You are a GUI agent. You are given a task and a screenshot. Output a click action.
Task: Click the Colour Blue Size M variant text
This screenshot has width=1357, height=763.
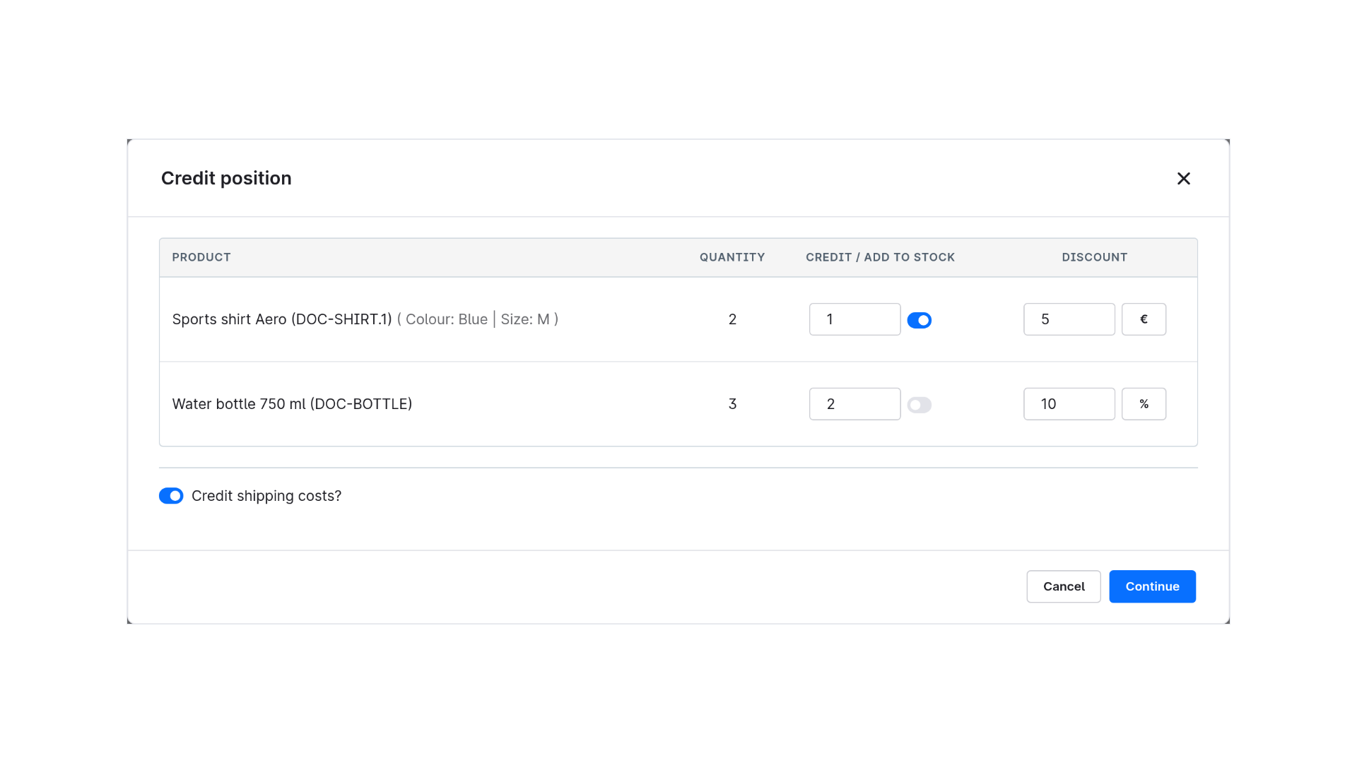[x=478, y=319]
